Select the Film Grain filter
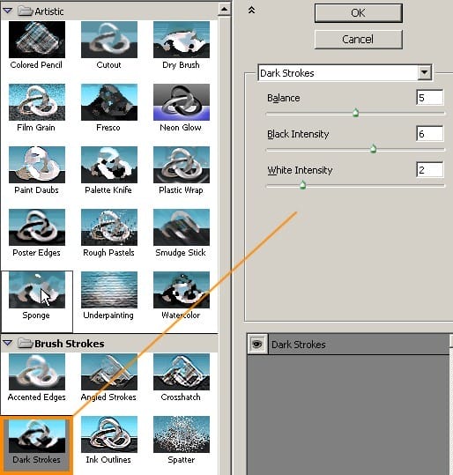 coord(37,102)
